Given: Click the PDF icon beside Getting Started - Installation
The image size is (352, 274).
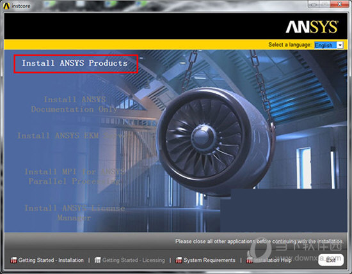Looking at the screenshot, I should pyautogui.click(x=13, y=260).
